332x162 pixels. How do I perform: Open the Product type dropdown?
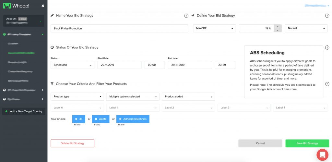click(x=77, y=96)
